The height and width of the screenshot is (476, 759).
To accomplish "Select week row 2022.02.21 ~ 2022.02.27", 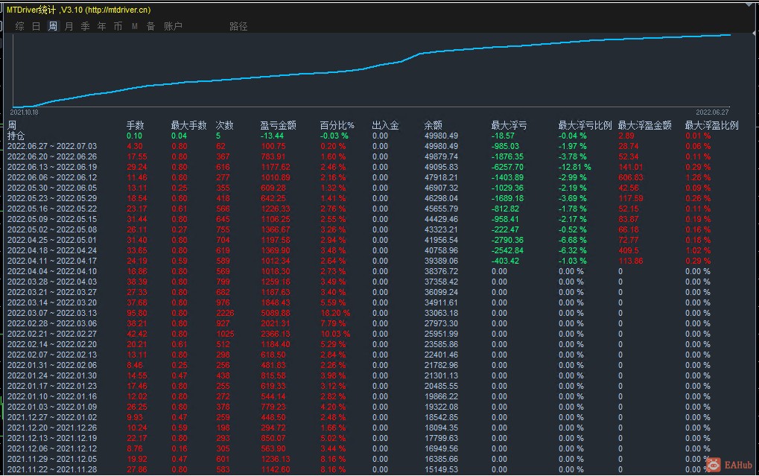I will pyautogui.click(x=52, y=334).
